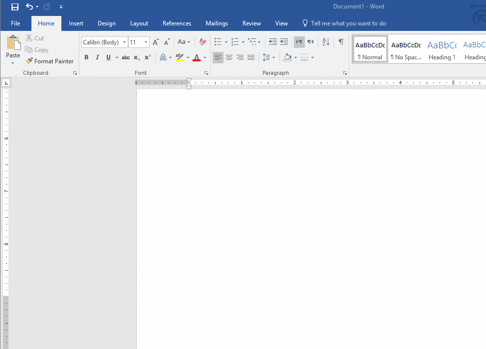
Task: Open Font dialog launcher
Action: (206, 73)
